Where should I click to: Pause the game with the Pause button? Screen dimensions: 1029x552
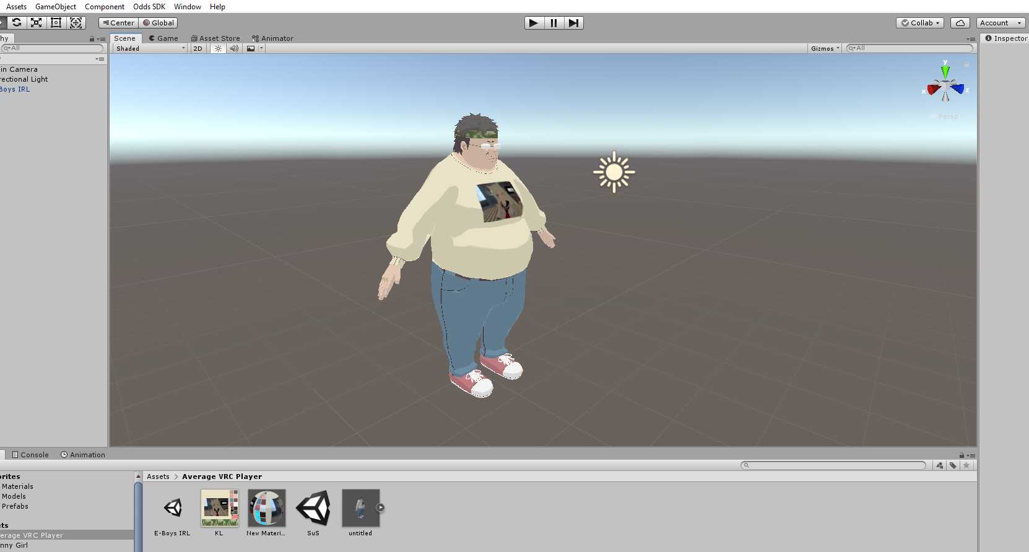(554, 23)
